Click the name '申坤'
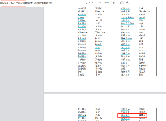Viewport: 166px width, 121px height. [97, 75]
